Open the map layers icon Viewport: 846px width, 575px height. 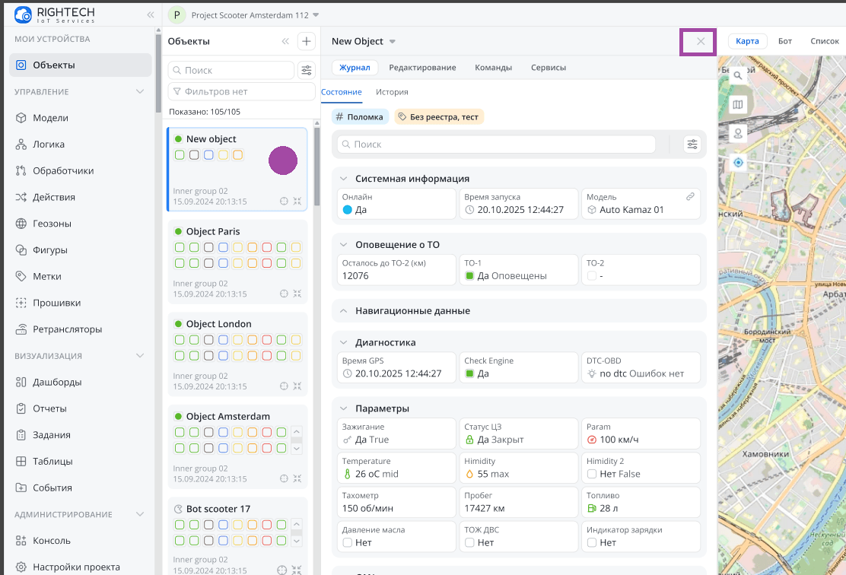(x=737, y=105)
